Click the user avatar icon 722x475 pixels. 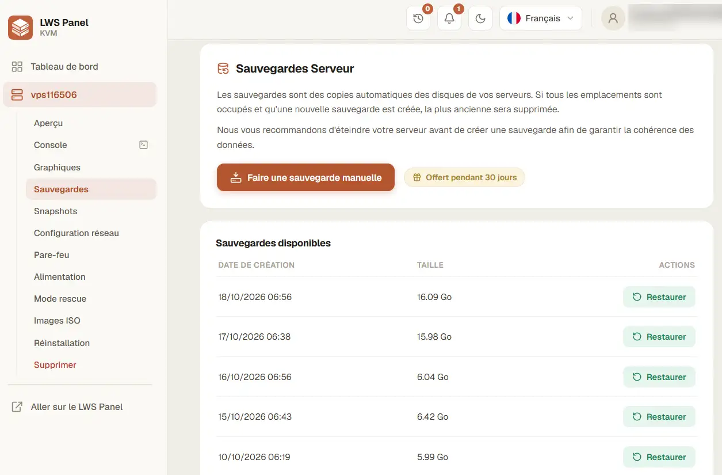(x=613, y=18)
